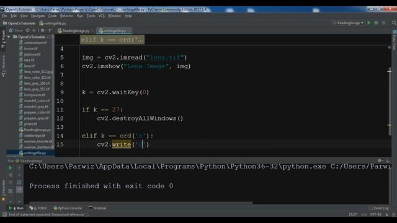Viewport: 397px width, 223px height.
Task: Select lena.tif in project tree
Action: 29,66
